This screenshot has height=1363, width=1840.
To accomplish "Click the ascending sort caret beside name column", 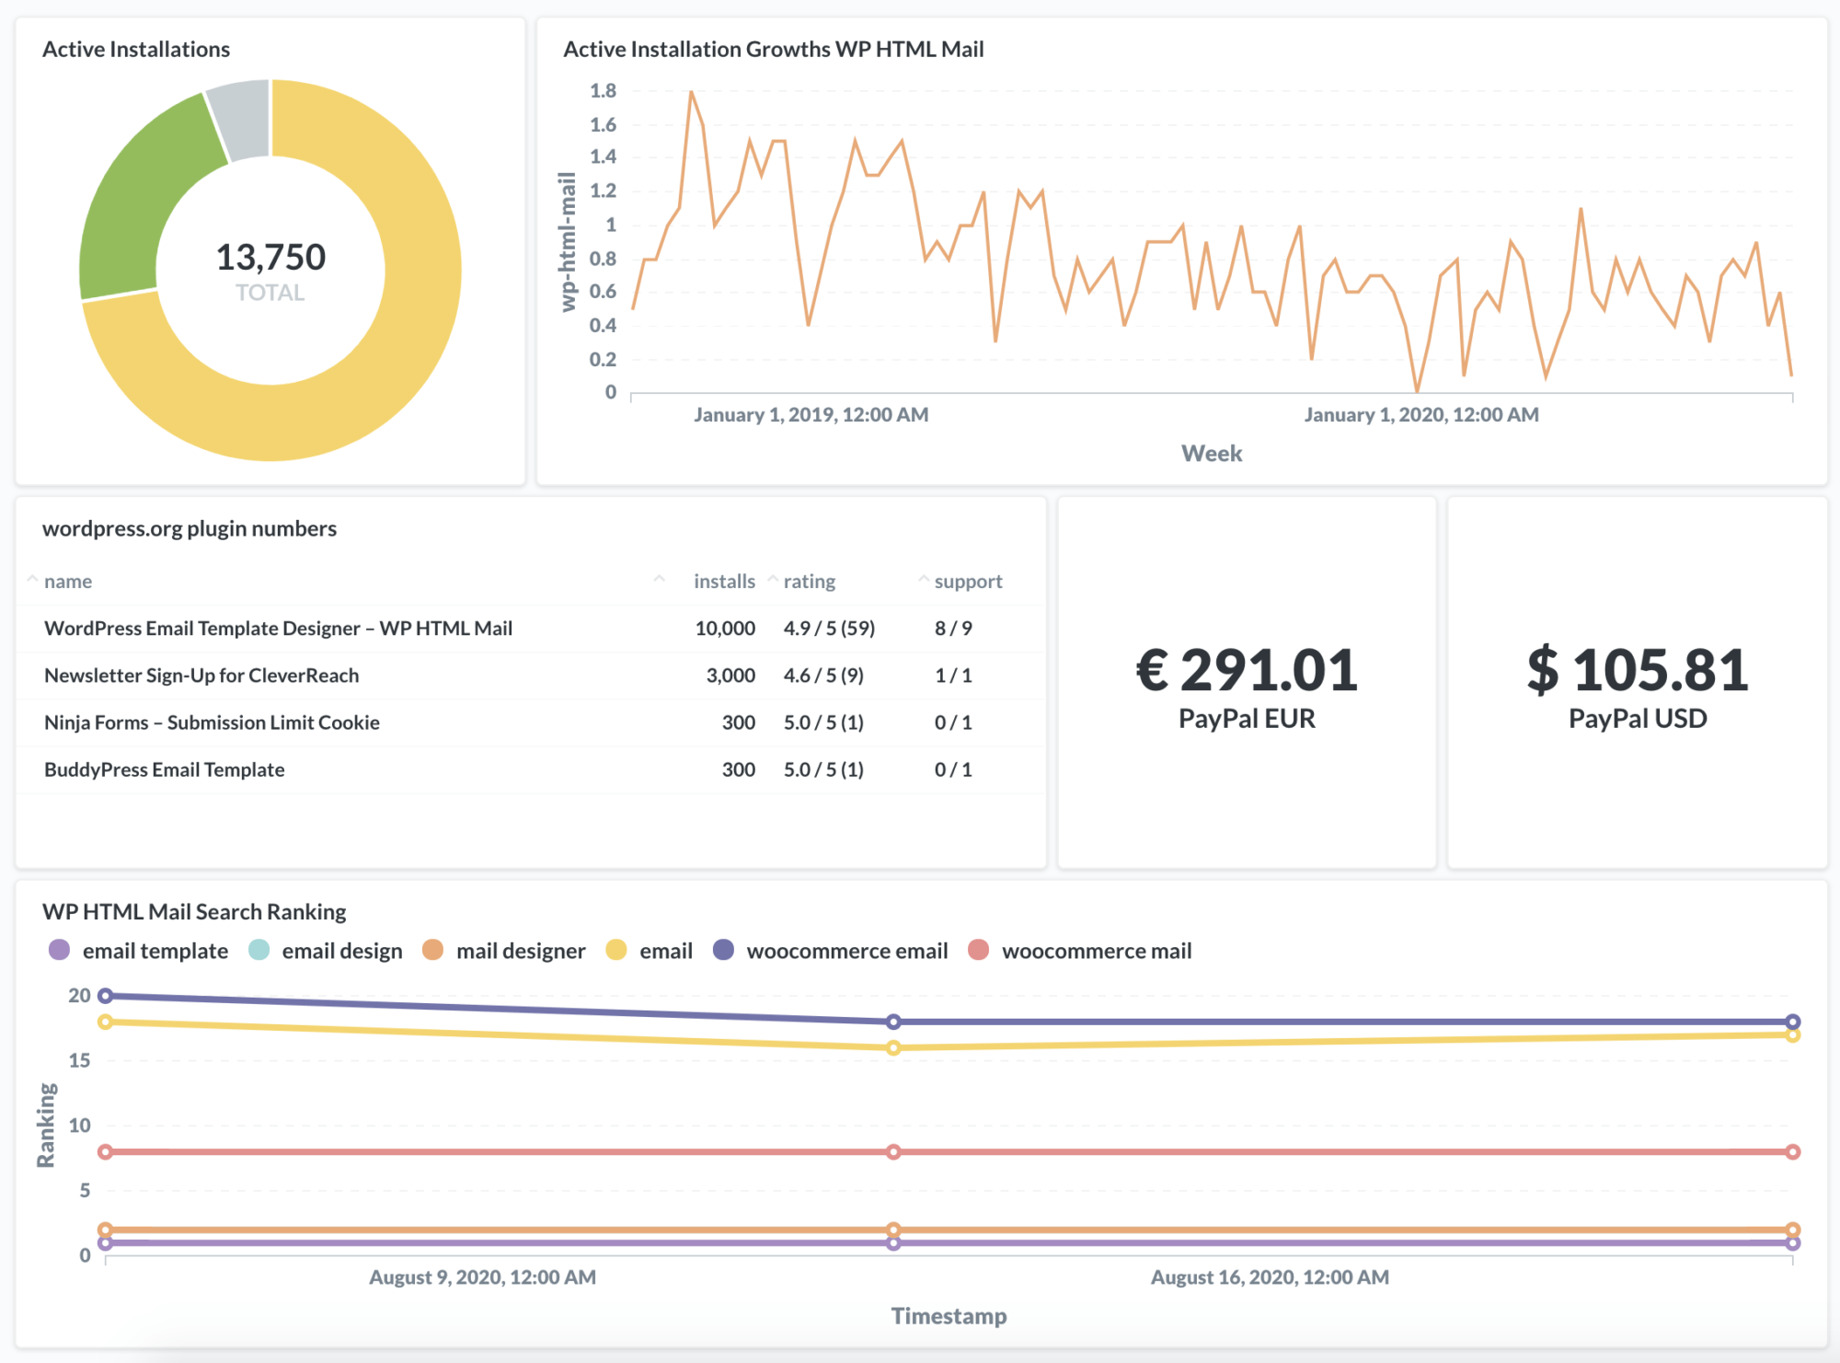I will pos(33,580).
